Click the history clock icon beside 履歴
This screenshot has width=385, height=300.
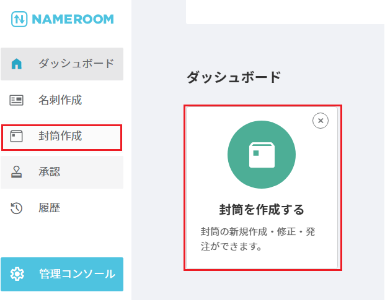click(x=17, y=208)
